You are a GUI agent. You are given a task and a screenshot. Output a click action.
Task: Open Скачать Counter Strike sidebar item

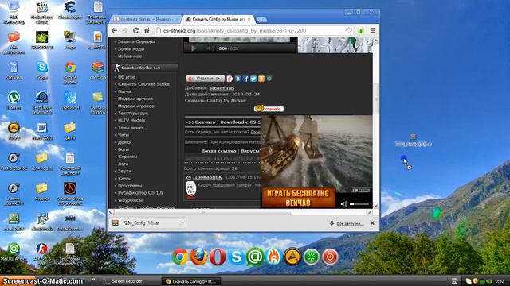(143, 84)
